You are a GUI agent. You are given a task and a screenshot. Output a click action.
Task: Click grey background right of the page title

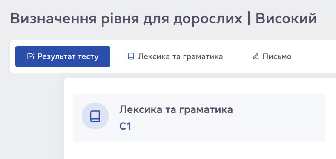[327, 19]
